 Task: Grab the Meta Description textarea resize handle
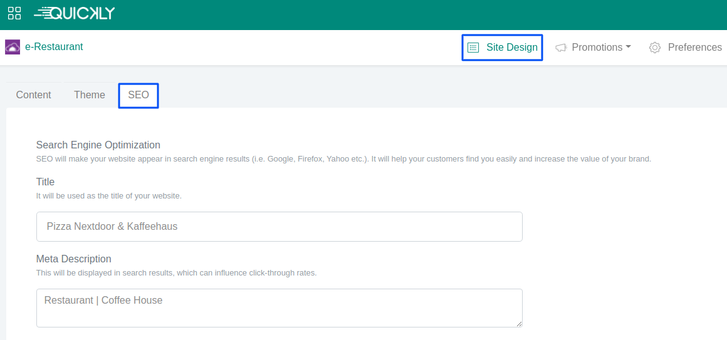(x=518, y=323)
